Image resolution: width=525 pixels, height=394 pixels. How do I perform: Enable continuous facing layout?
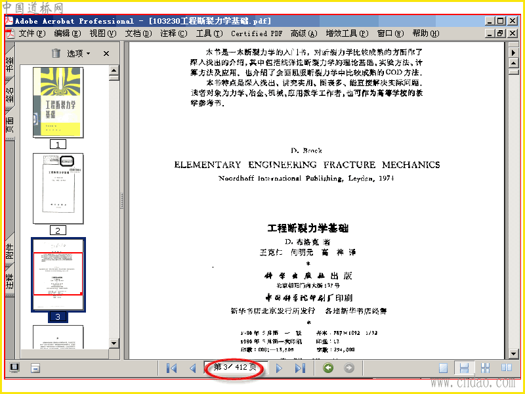tap(485, 368)
